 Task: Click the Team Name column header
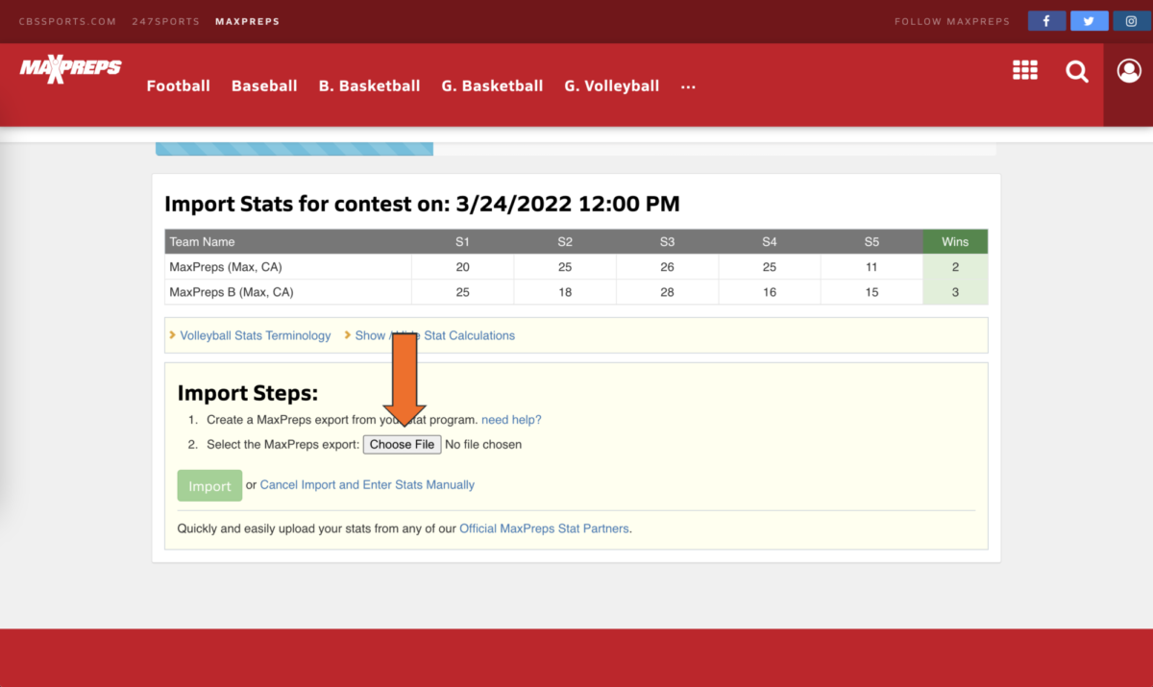(288, 242)
